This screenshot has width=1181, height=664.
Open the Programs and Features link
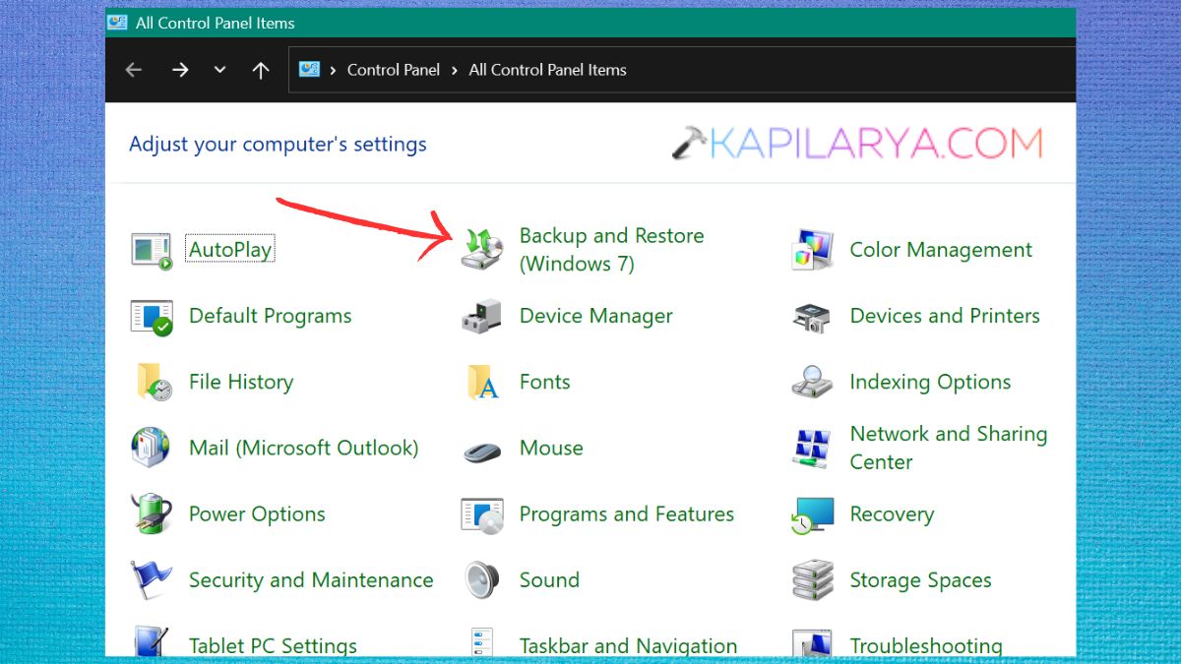point(626,513)
